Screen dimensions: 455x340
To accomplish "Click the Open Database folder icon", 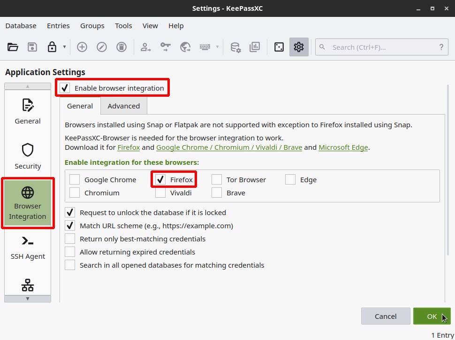I will coord(13,47).
